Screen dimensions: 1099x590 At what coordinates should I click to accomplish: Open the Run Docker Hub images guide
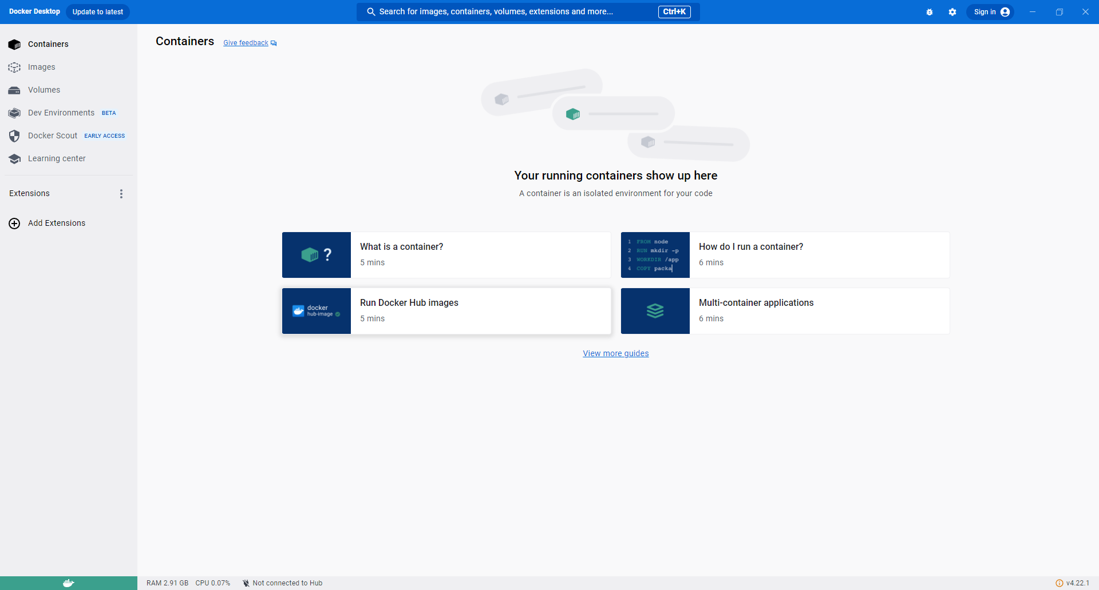446,311
